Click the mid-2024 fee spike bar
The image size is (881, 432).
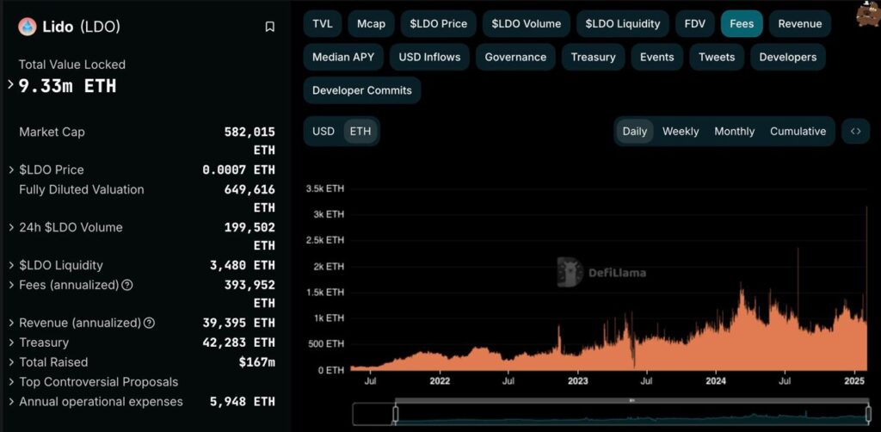click(x=798, y=308)
